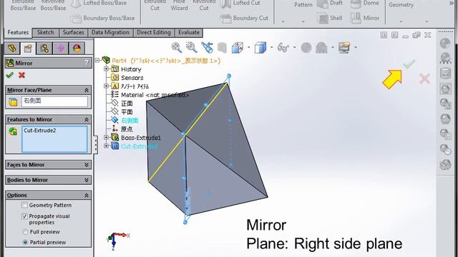This screenshot has height=257, width=458.
Task: Cancel using the viewport red X
Action: (x=424, y=79)
